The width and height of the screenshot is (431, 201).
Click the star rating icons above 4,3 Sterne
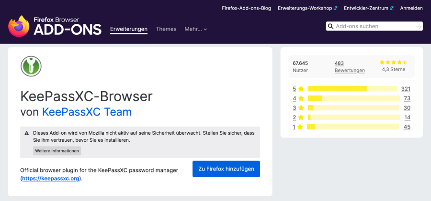pyautogui.click(x=393, y=62)
